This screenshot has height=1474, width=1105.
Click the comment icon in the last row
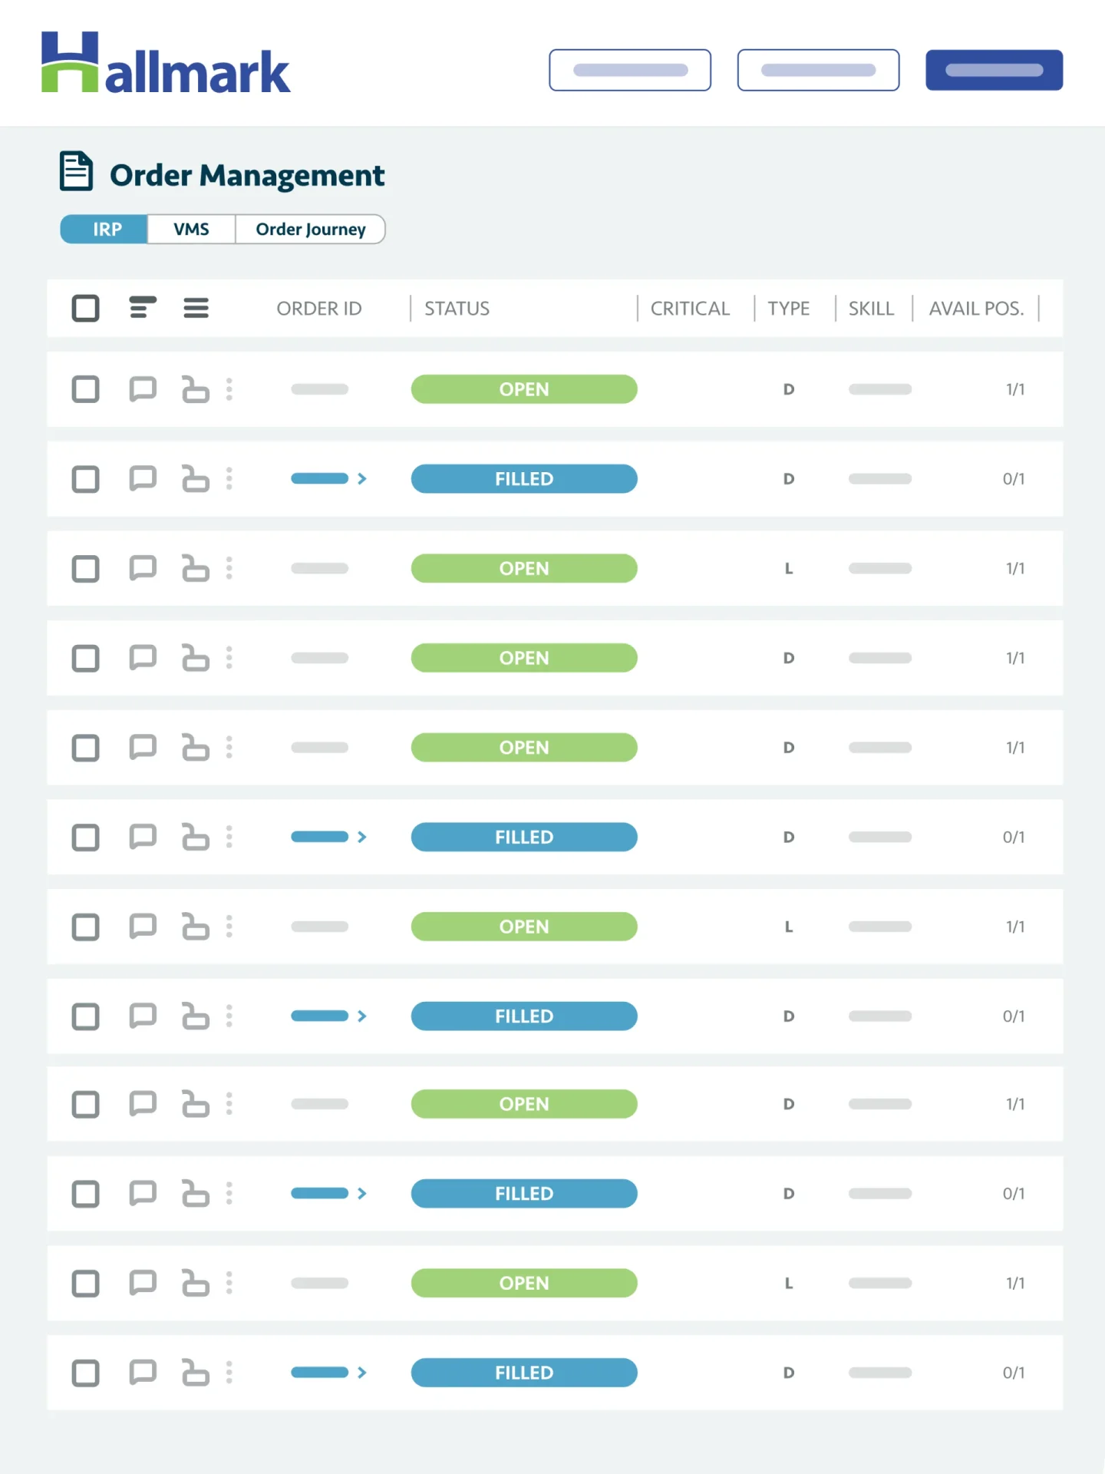[x=142, y=1372]
